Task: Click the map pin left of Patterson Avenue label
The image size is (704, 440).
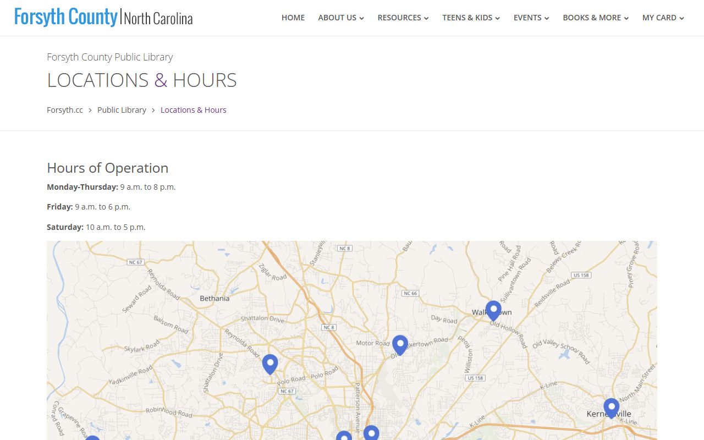Action: coord(344,436)
